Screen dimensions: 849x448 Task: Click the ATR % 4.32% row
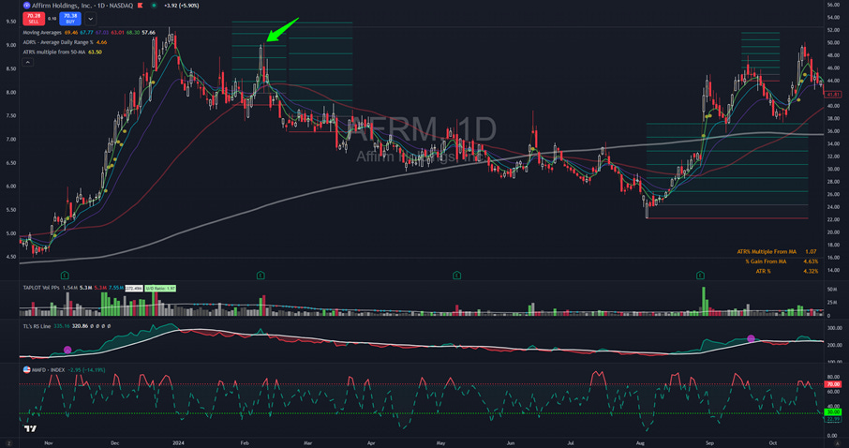(787, 272)
